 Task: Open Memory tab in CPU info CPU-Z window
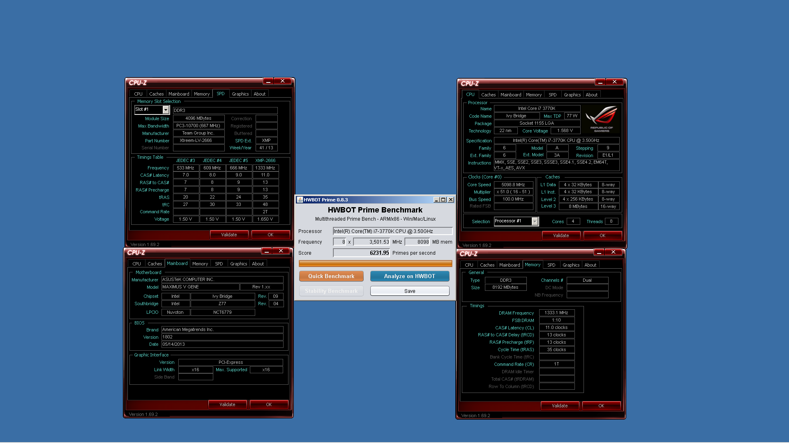pos(533,95)
